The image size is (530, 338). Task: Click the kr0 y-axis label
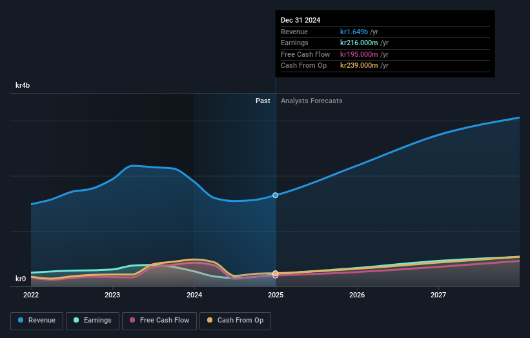[x=21, y=279]
